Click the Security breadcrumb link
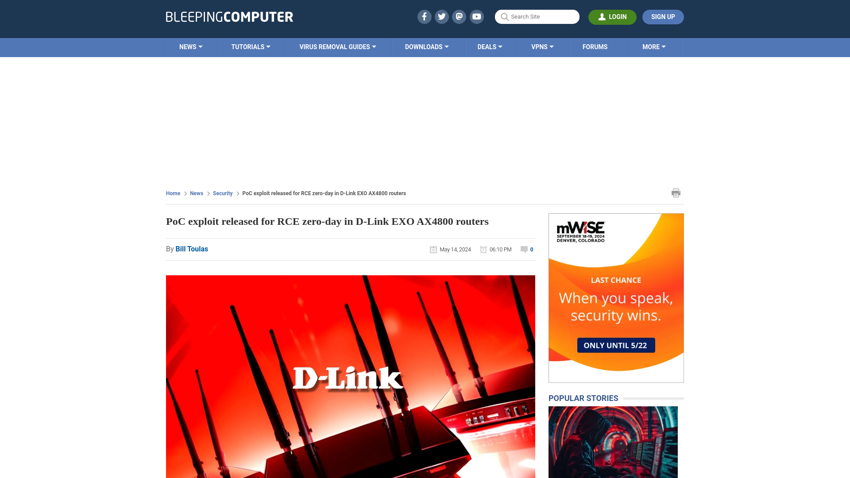This screenshot has height=478, width=850. coord(222,193)
